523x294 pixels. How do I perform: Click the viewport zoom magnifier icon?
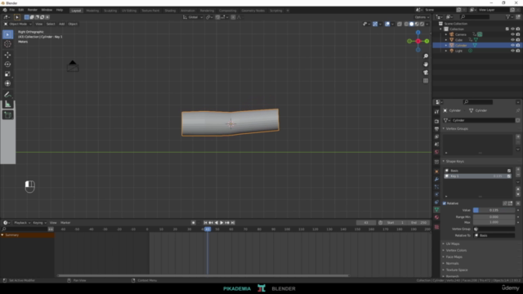tap(426, 56)
